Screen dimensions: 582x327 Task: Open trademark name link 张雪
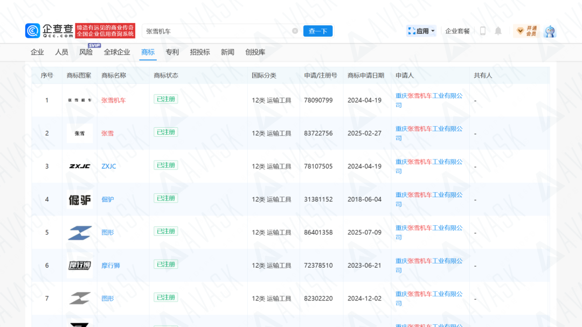point(108,133)
